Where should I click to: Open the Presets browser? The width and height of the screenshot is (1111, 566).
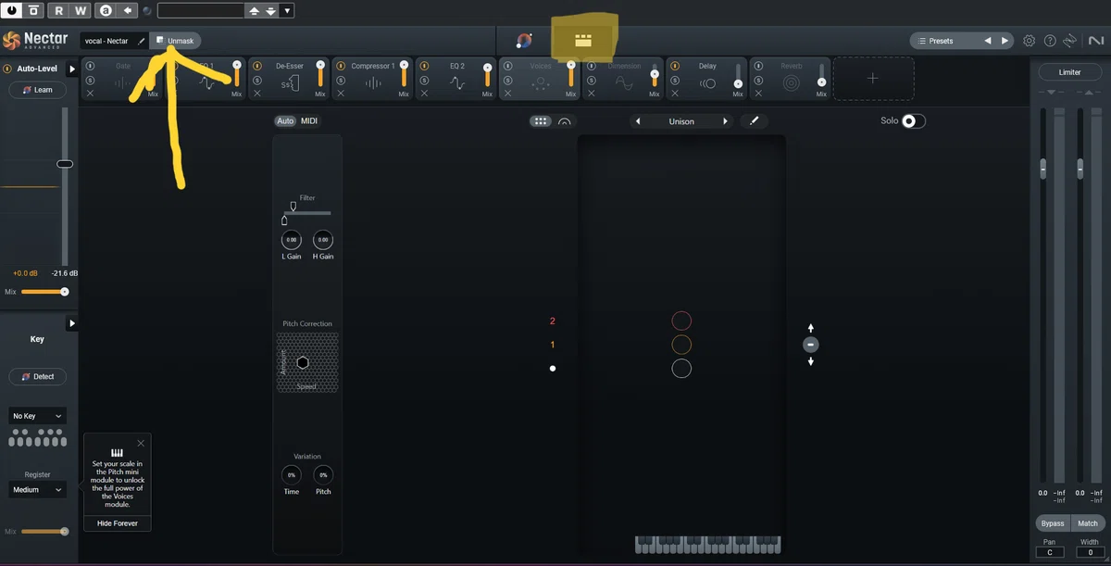pyautogui.click(x=942, y=41)
